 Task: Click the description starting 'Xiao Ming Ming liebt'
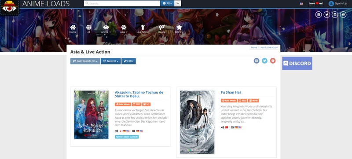point(246,114)
